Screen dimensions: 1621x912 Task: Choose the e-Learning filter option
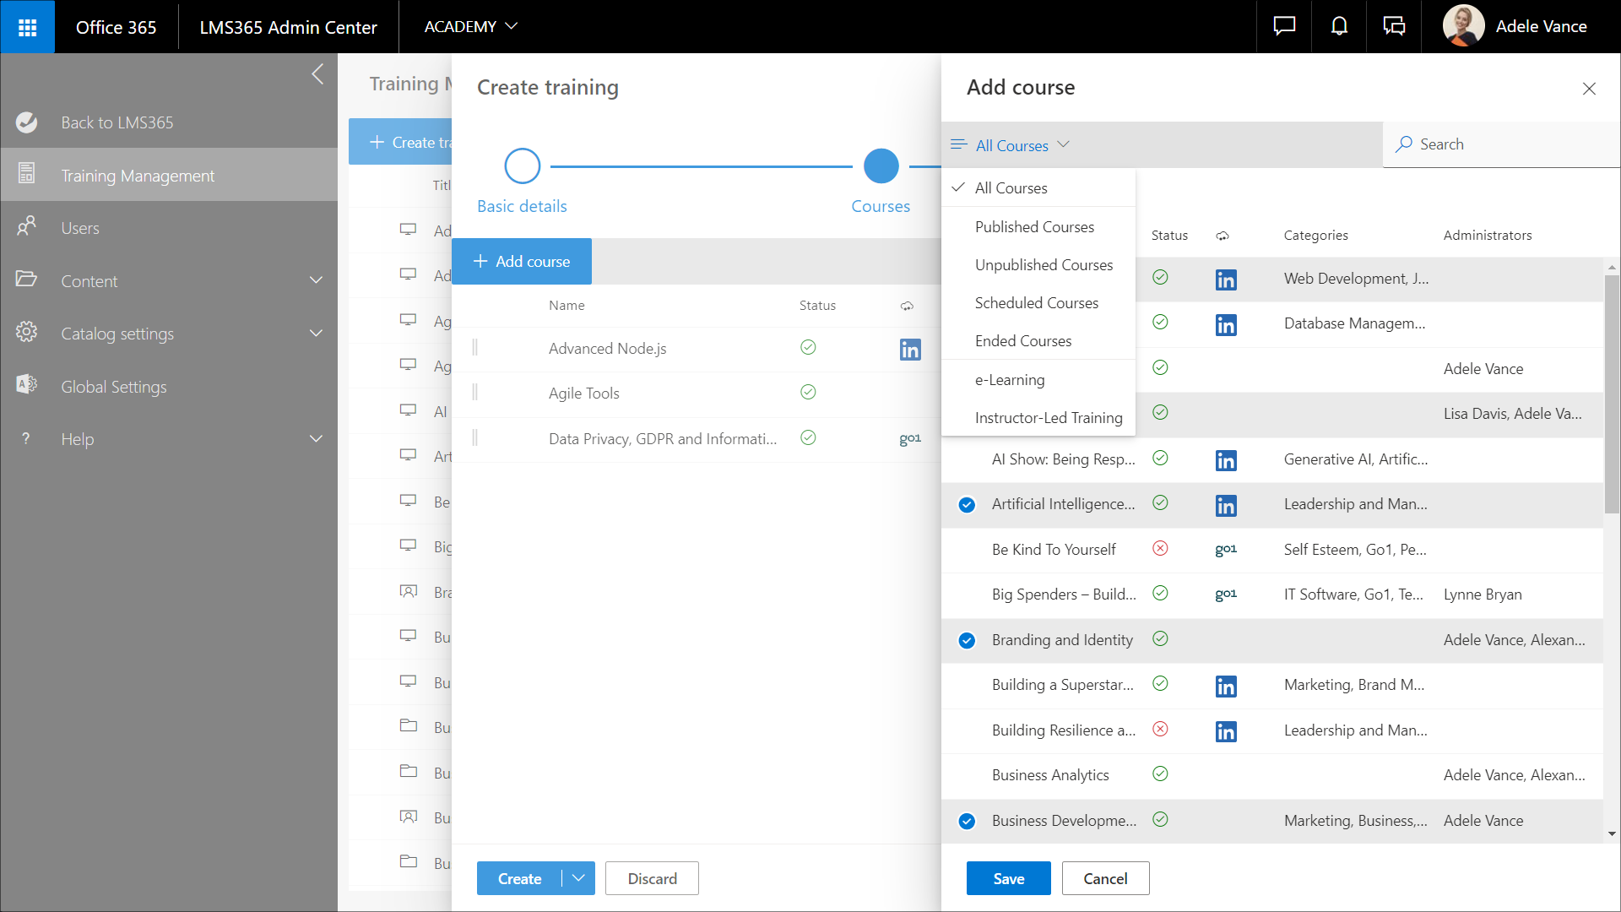1010,380
